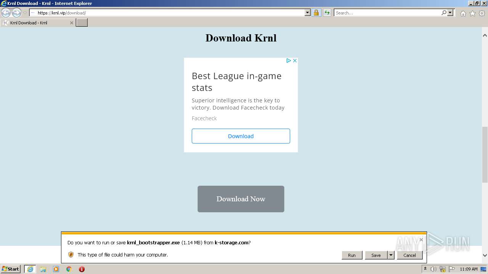Close the download notification bar
The width and height of the screenshot is (488, 274).
pyautogui.click(x=421, y=240)
